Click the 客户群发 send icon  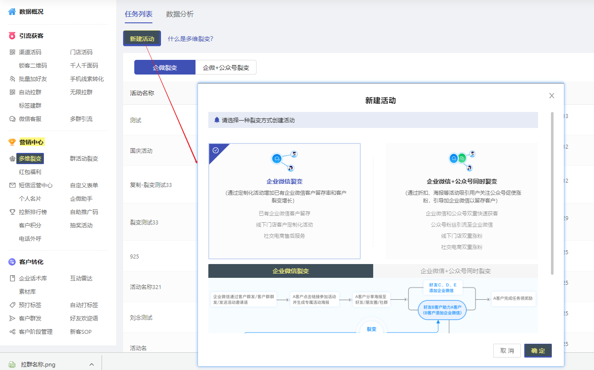click(x=12, y=318)
